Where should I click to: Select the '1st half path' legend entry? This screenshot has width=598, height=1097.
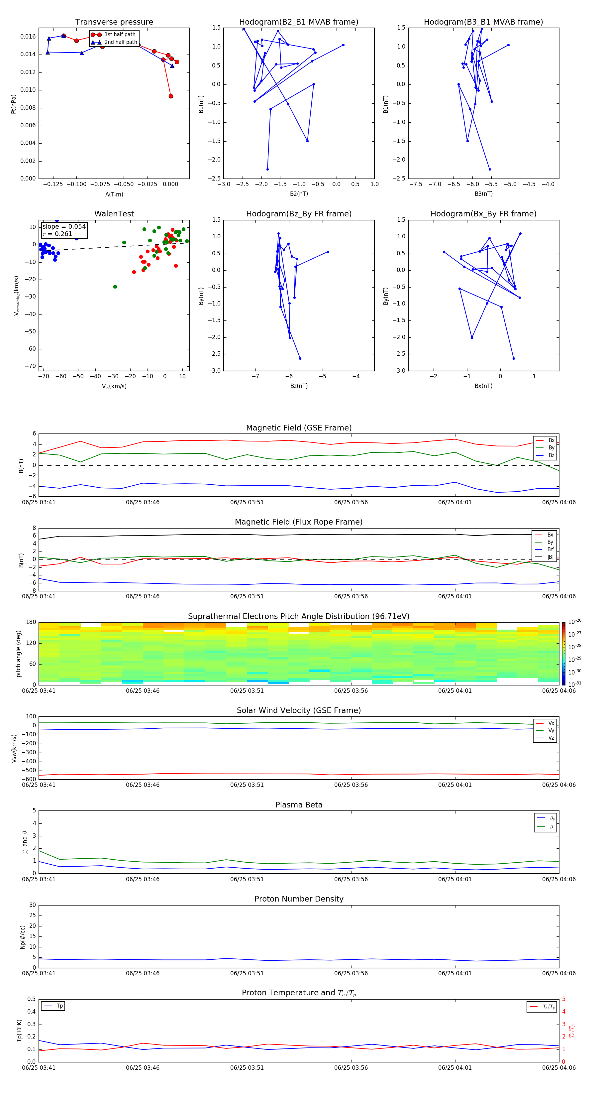click(113, 35)
